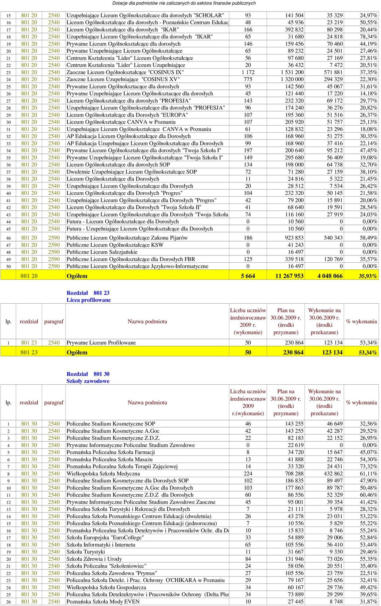Click 'Liceum Ogólnokształcące dla dorosłych "PROFESJA"' in row 27
The image size is (381, 606).
pos(129,101)
